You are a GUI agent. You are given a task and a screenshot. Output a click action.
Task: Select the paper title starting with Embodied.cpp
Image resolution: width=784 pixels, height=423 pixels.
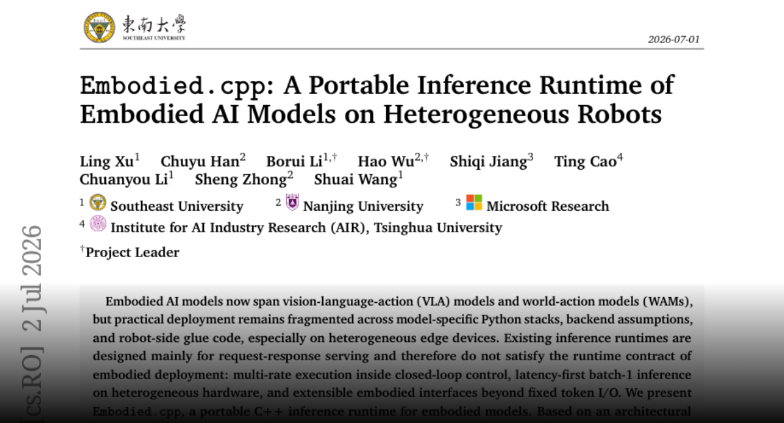click(377, 100)
